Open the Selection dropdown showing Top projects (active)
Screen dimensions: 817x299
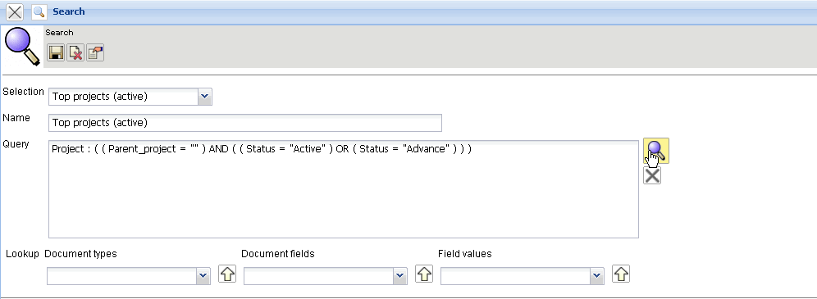coord(130,96)
